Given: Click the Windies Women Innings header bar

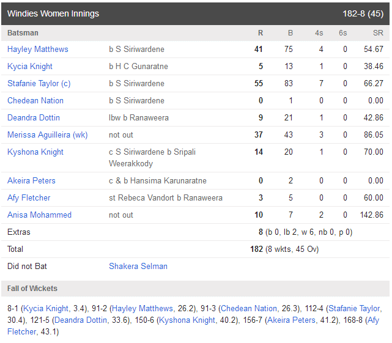Looking at the screenshot, I should 195,13.
